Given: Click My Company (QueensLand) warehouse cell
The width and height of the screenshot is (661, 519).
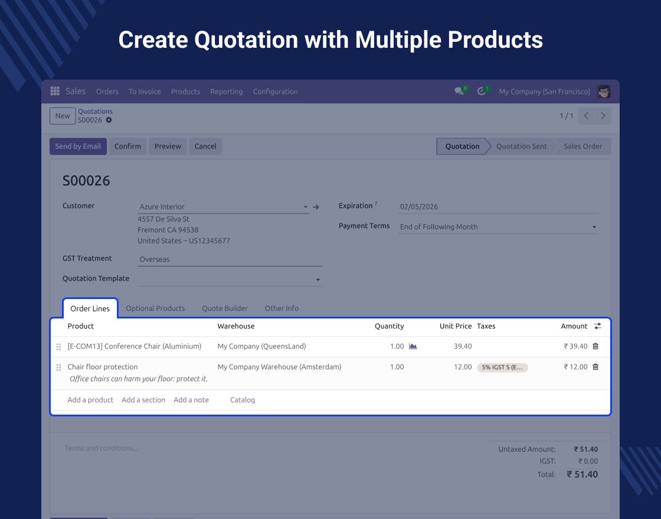Looking at the screenshot, I should [262, 346].
